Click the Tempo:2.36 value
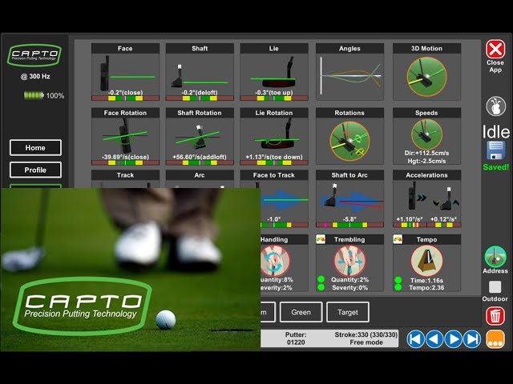 pos(426,288)
